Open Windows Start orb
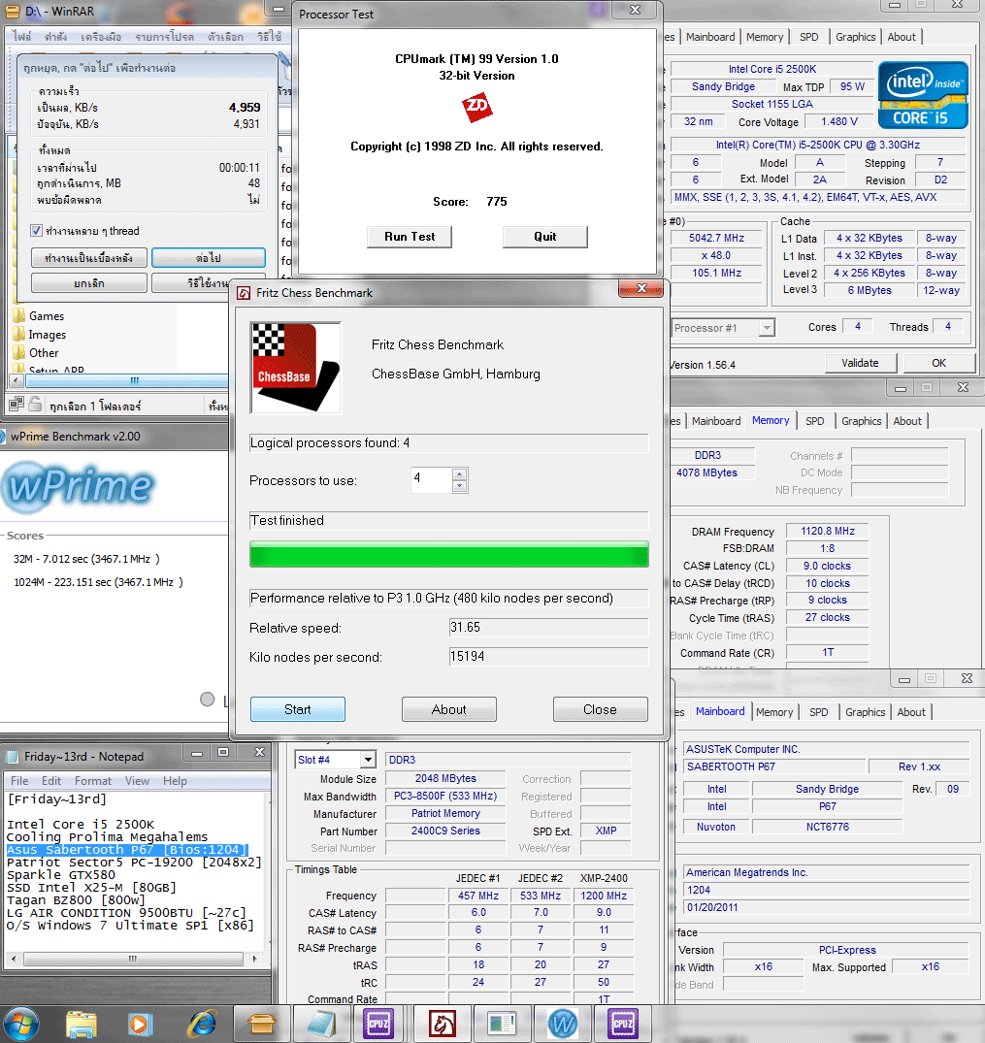Viewport: 985px width, 1043px height. [20, 1024]
